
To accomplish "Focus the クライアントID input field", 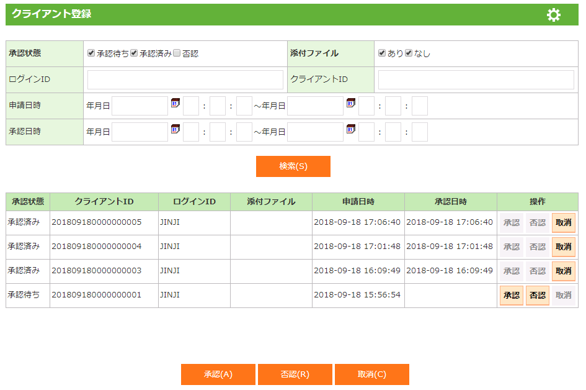I will coord(476,79).
